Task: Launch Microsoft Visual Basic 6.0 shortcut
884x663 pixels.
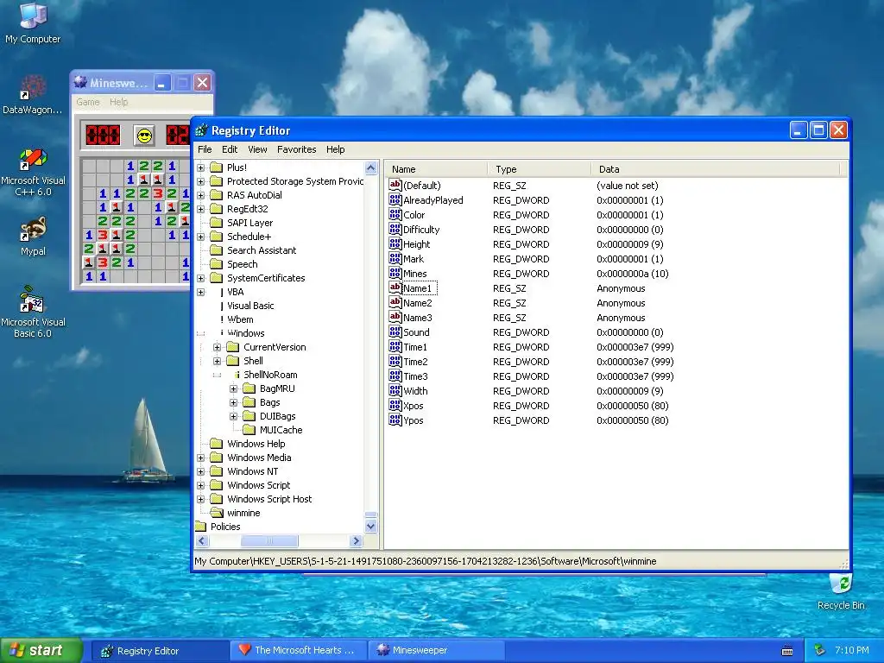Action: [33, 312]
